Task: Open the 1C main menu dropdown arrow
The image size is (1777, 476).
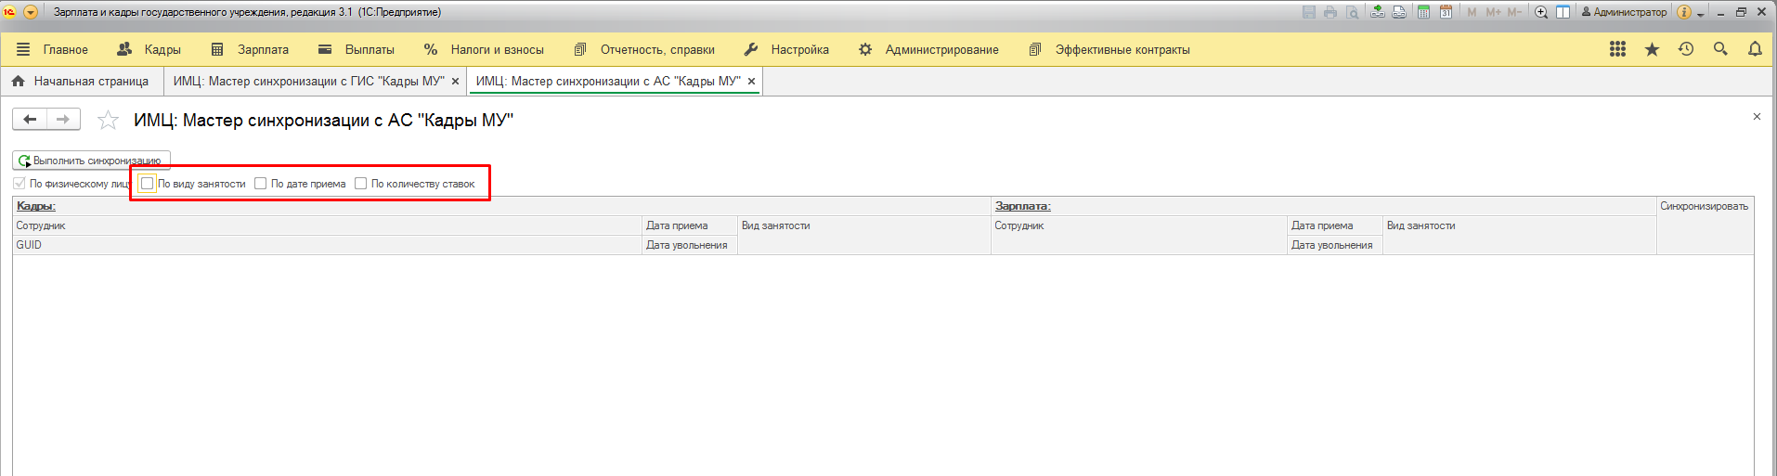Action: [31, 12]
